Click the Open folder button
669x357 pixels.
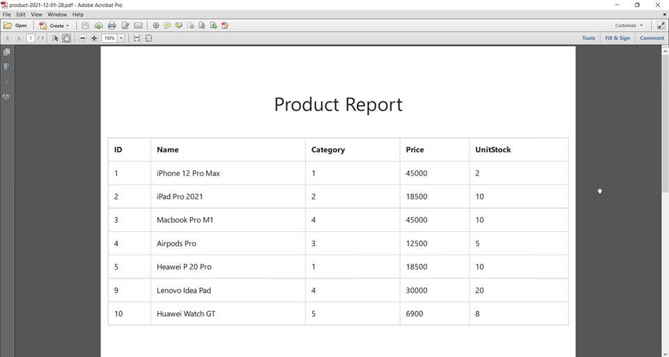15,26
